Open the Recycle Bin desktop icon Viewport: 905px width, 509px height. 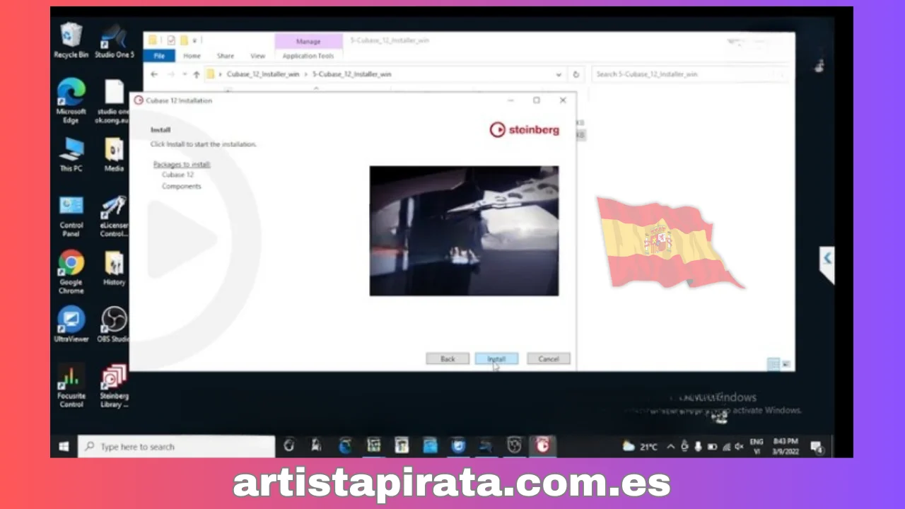71,40
